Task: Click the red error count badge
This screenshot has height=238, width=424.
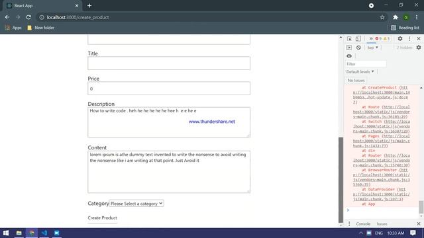Action: [378, 39]
